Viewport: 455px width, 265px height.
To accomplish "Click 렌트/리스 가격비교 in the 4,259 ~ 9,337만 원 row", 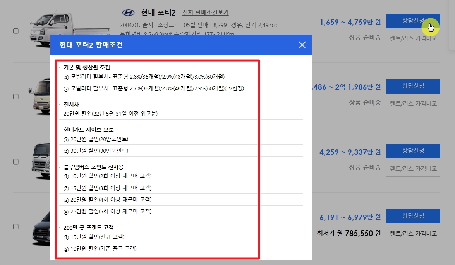I will point(413,169).
